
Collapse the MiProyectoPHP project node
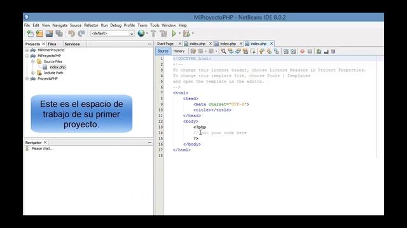[27, 56]
